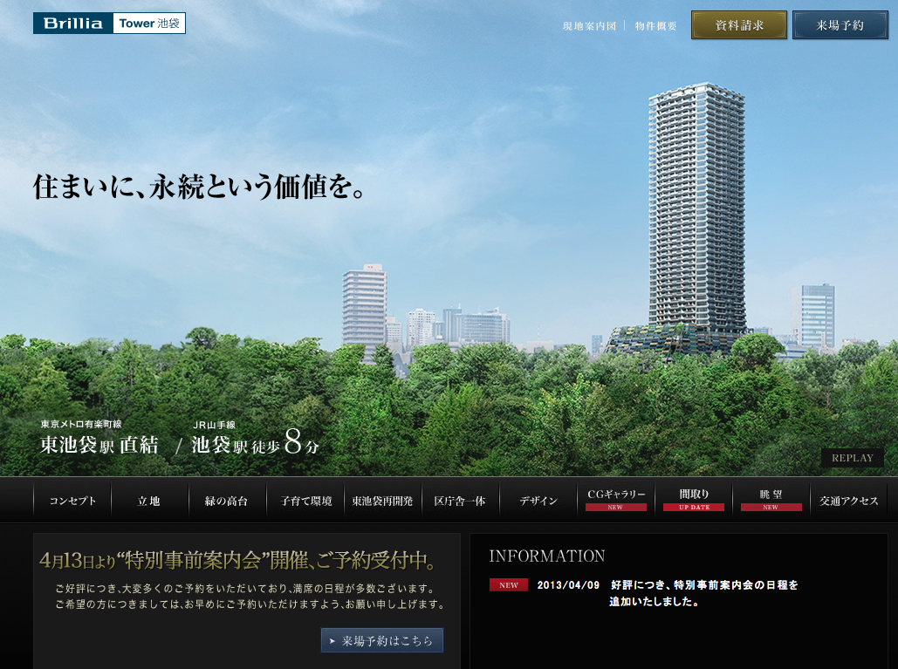898x669 pixels.
Task: Select 立地 in the navigation bar
Action: [x=149, y=501]
